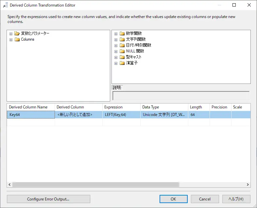This screenshot has height=208, width=257.
Task: Select the 演算子 folder icon
Action: coord(122,63)
